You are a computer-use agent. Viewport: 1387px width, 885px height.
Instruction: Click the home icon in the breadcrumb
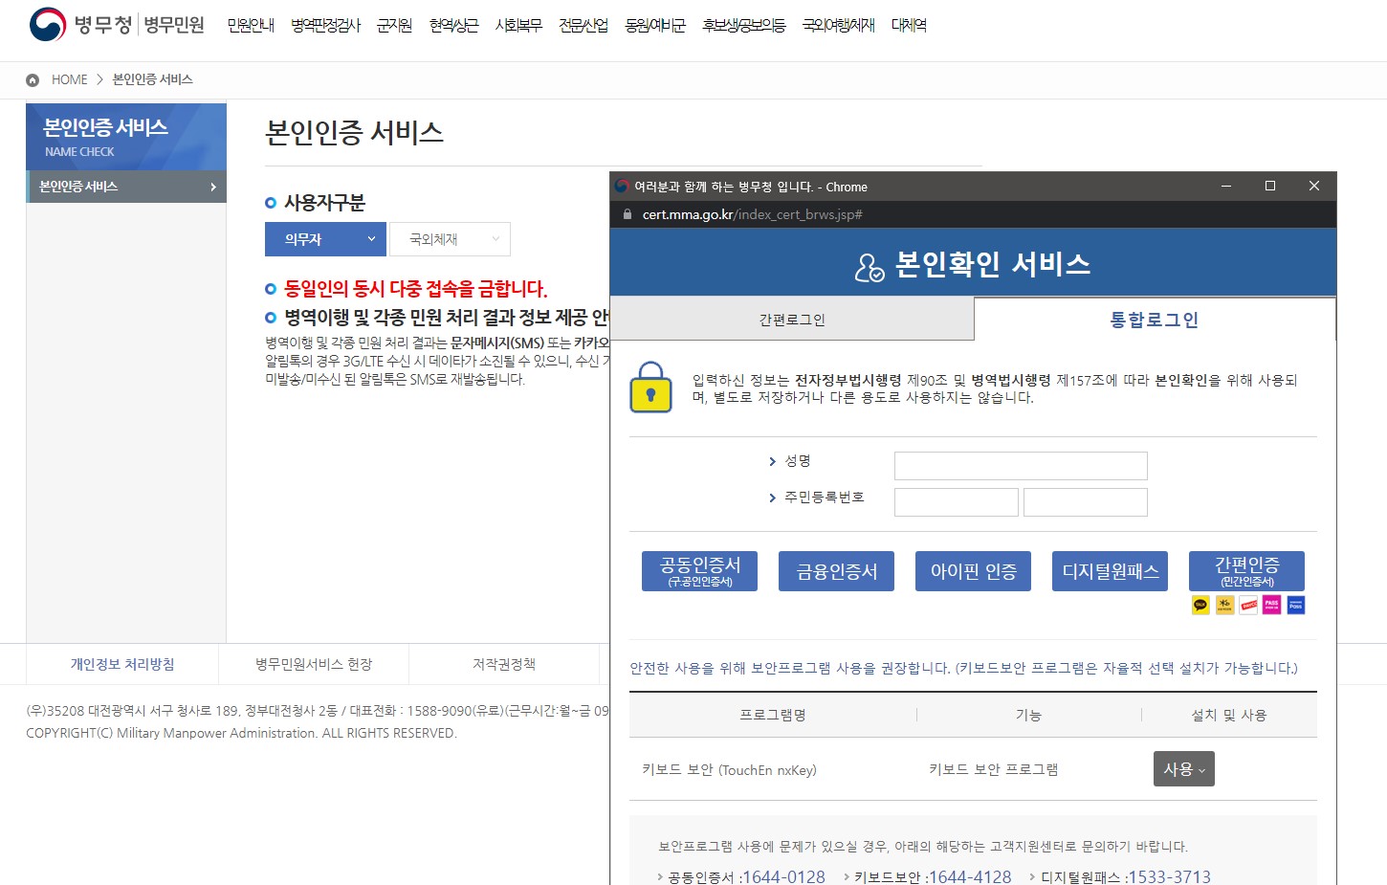point(33,80)
